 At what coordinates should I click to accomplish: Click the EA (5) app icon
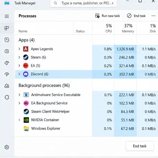click(x=26, y=66)
